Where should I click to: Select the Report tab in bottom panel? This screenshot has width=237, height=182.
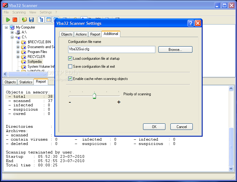click(41, 82)
